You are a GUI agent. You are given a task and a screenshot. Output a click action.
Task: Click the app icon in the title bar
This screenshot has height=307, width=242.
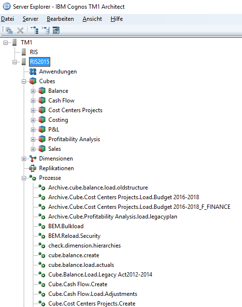click(7, 6)
